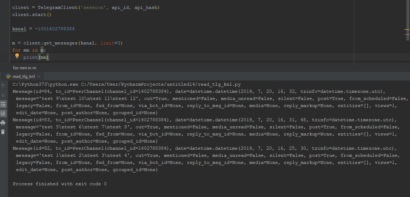The image size is (410, 197).
Task: Click the python.exe command line in console
Action: [x=127, y=84]
